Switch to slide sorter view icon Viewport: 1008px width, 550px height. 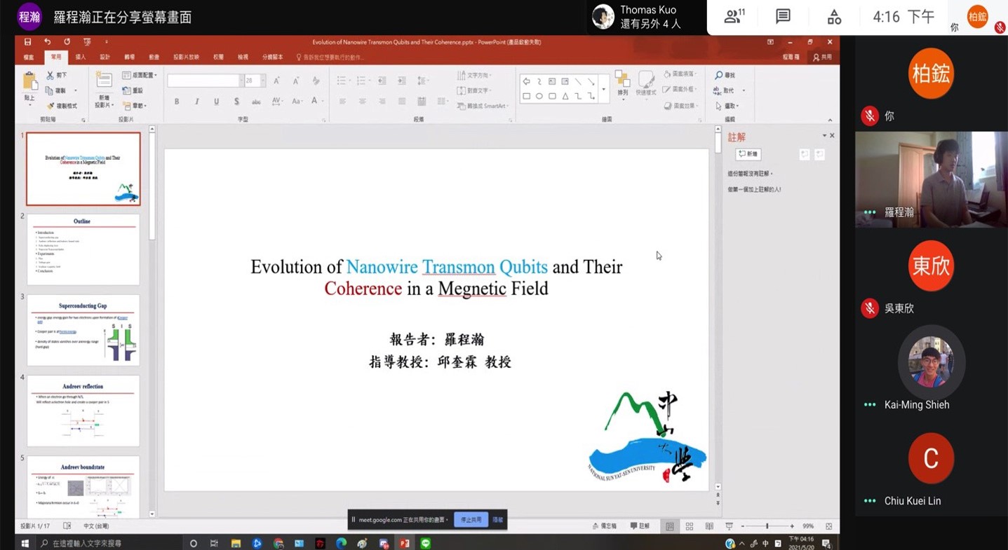point(690,526)
